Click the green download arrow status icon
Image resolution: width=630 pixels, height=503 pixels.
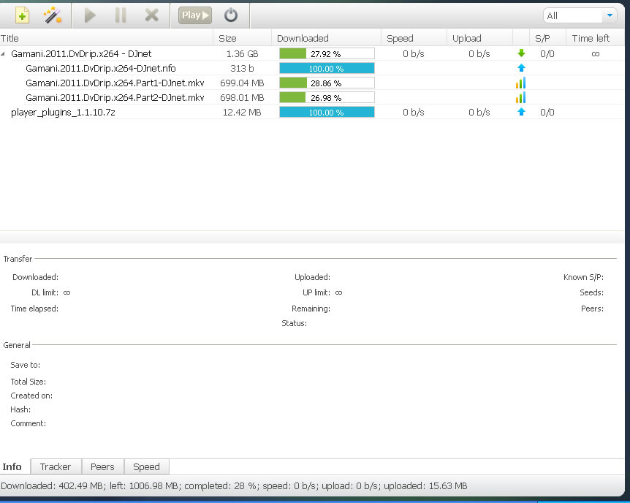[521, 53]
